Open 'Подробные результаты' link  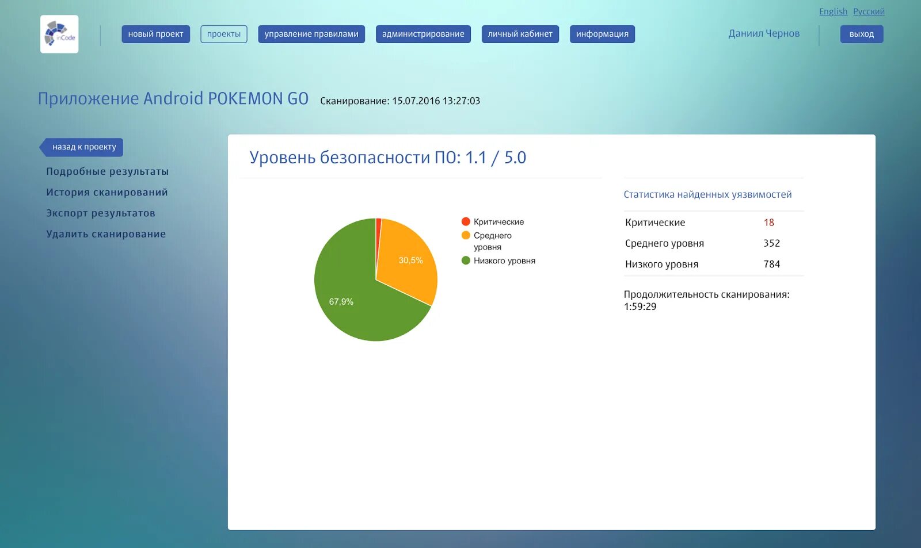pos(108,171)
